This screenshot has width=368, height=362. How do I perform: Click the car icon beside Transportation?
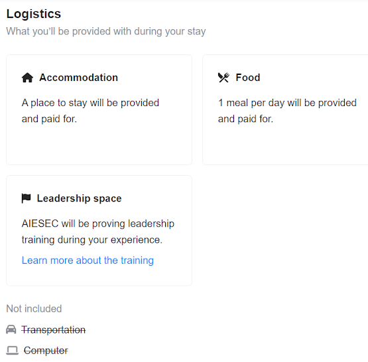click(x=11, y=330)
